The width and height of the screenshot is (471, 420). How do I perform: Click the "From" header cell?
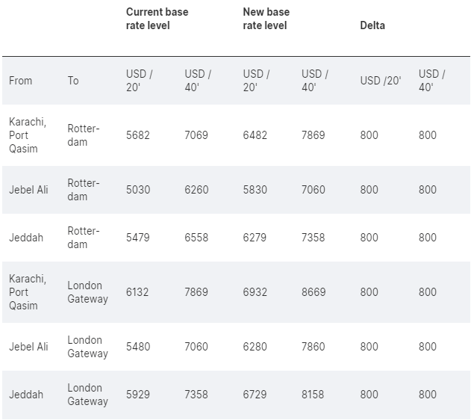point(21,81)
